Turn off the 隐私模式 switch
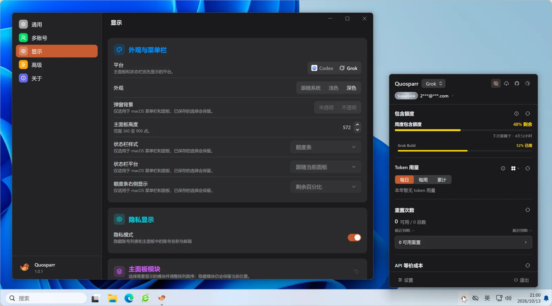 pos(354,238)
